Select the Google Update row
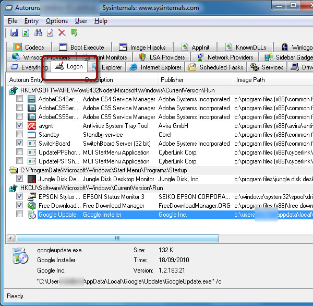Image resolution: width=313 pixels, height=306 pixels. [175, 215]
